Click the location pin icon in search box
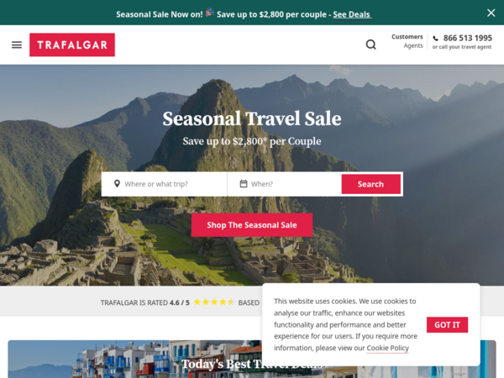Viewport: 504px width, 378px height. point(117,183)
